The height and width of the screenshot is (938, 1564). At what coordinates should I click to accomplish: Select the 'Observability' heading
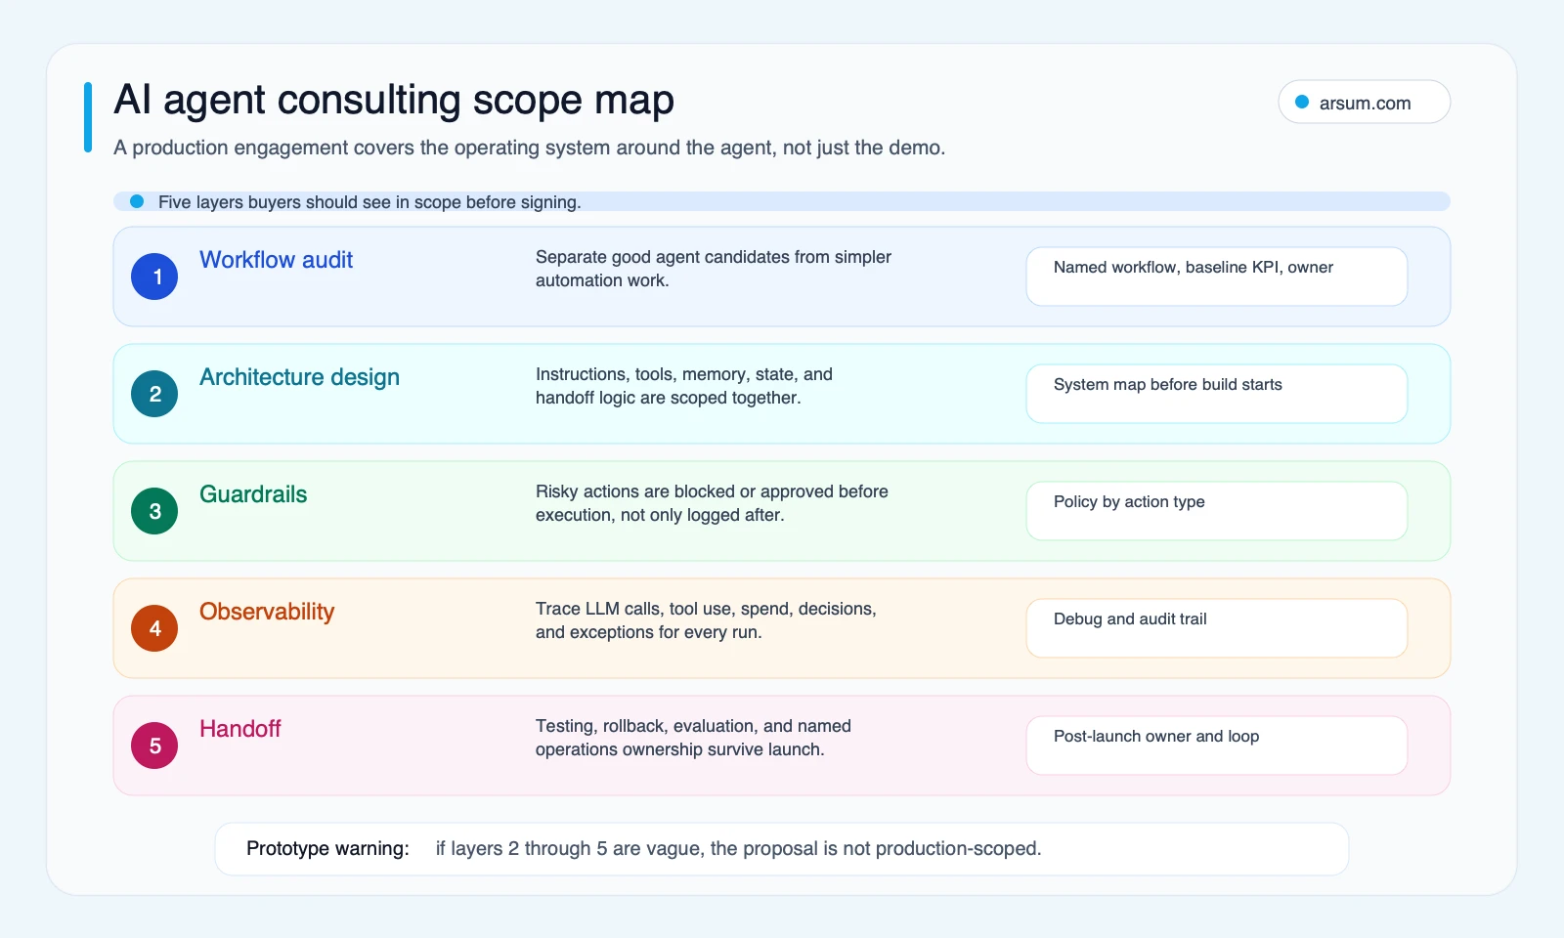coord(267,612)
